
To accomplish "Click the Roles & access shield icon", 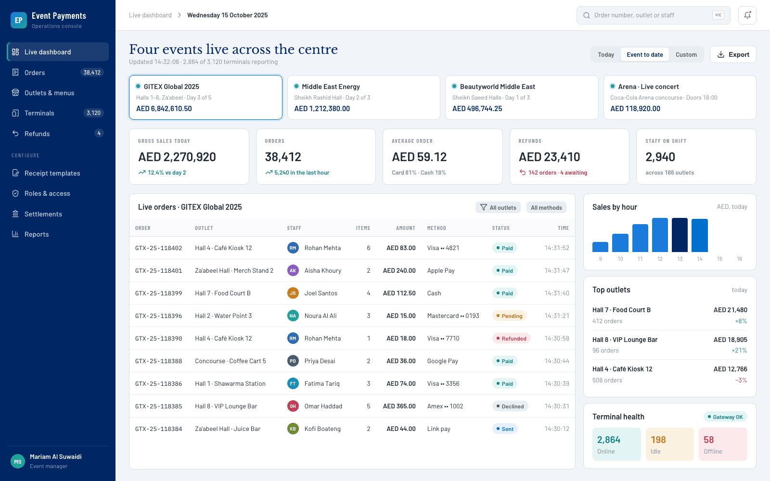I will point(15,193).
